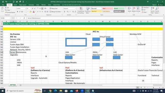
Task: Open the Sort & Filter menu
Action: pos(152,10)
